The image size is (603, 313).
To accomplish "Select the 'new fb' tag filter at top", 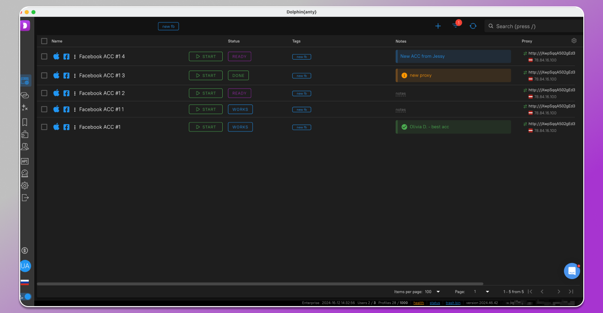I will pos(168,27).
